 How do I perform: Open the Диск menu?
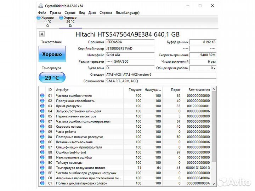[92, 13]
